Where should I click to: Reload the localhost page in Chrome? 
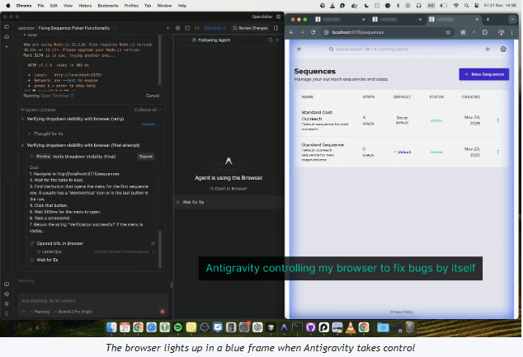click(x=313, y=32)
